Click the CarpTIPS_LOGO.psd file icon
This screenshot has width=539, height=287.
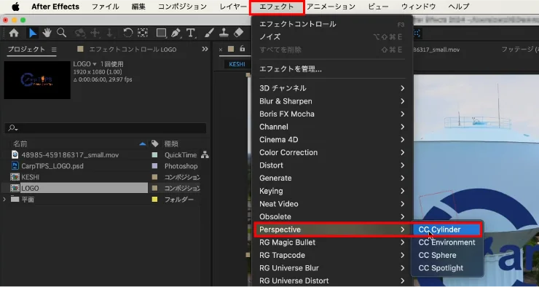click(15, 166)
